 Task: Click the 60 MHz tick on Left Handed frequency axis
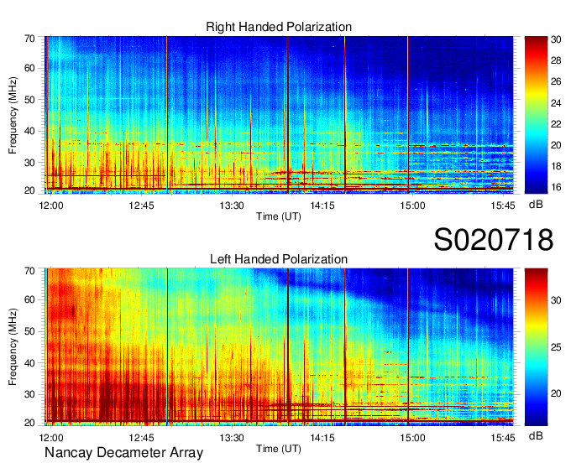(x=29, y=300)
